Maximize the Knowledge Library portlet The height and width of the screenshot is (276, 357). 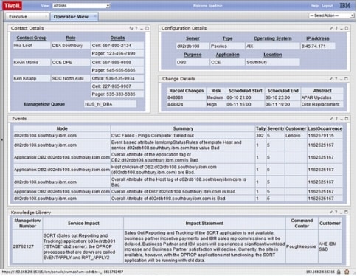click(x=347, y=212)
